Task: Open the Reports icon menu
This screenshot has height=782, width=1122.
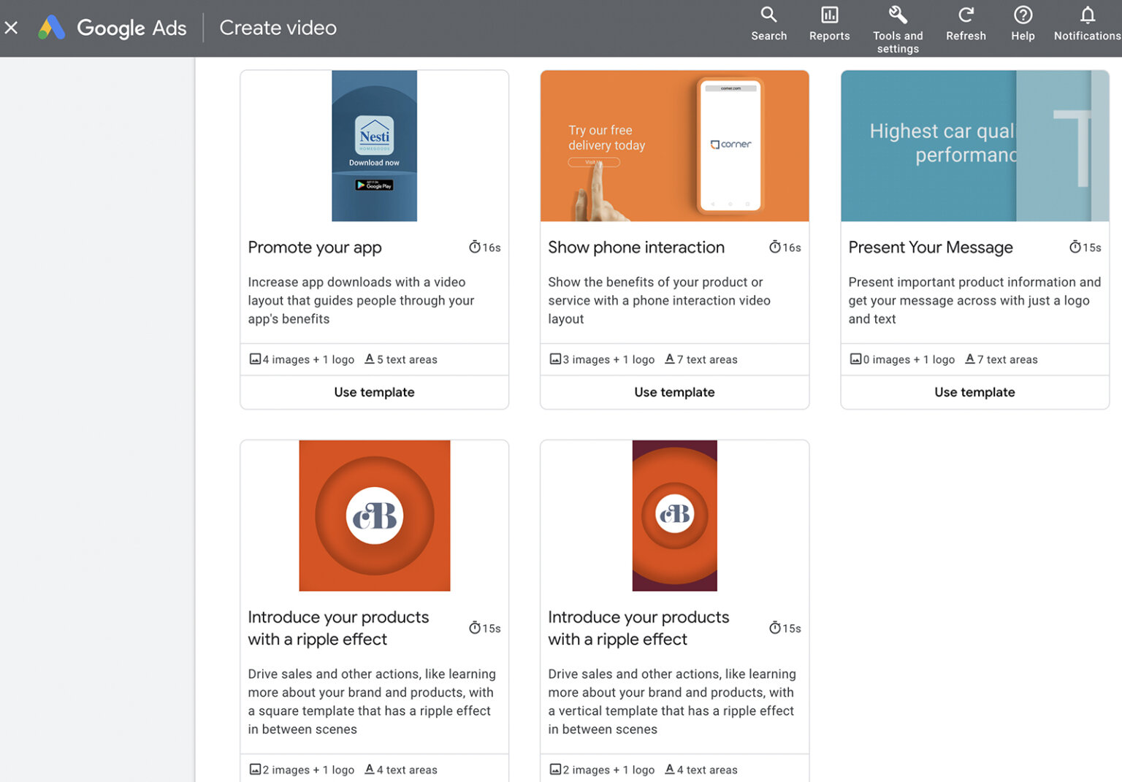Action: [x=829, y=15]
